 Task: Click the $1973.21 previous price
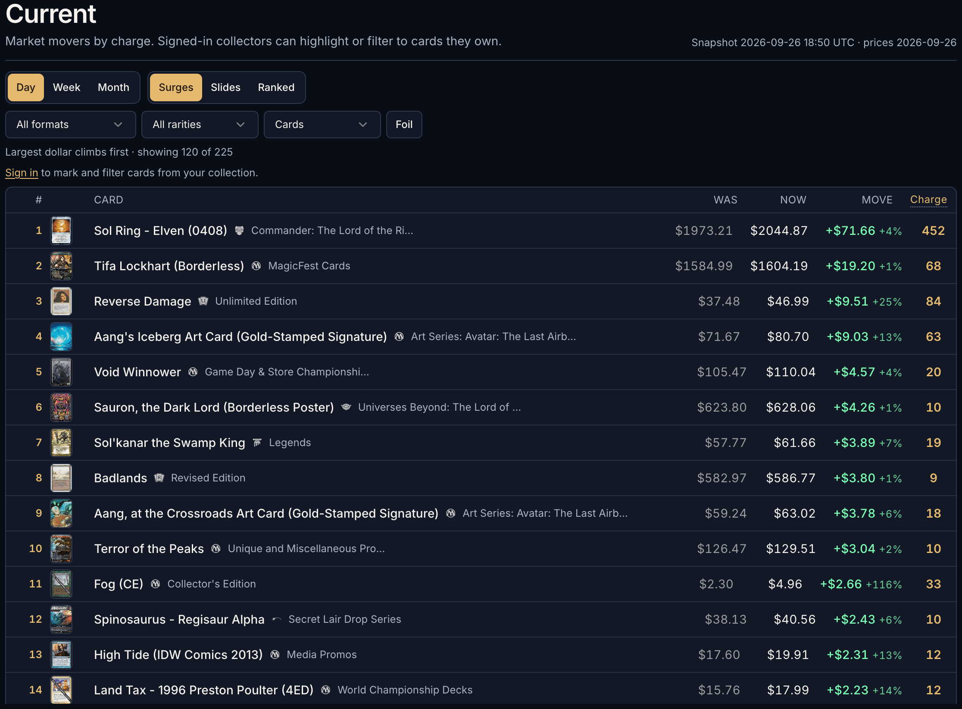[704, 231]
